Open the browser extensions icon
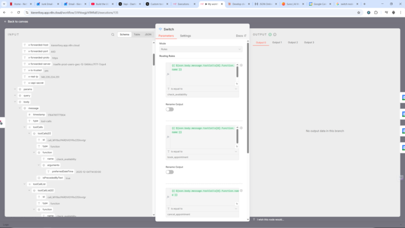The width and height of the screenshot is (405, 228). tap(376, 12)
